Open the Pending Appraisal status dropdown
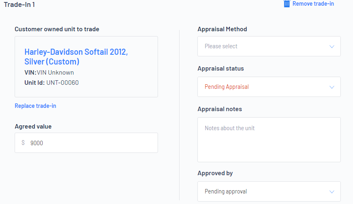 269,87
